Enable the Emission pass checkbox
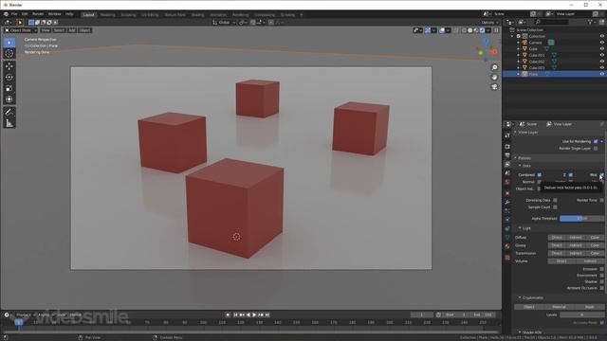This screenshot has width=607, height=341. click(x=601, y=269)
